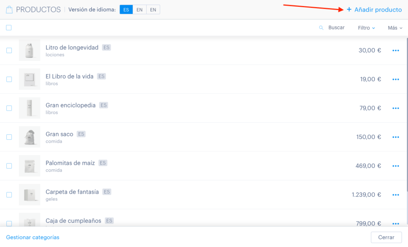This screenshot has height=247, width=408.
Task: Open three-dot menu for Gran enciclopedia
Action: pos(396,108)
